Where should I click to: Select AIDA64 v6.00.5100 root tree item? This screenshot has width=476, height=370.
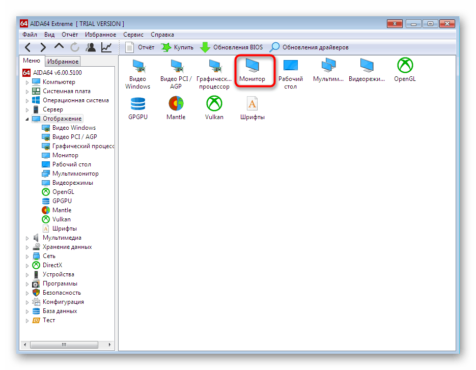pyautogui.click(x=52, y=73)
